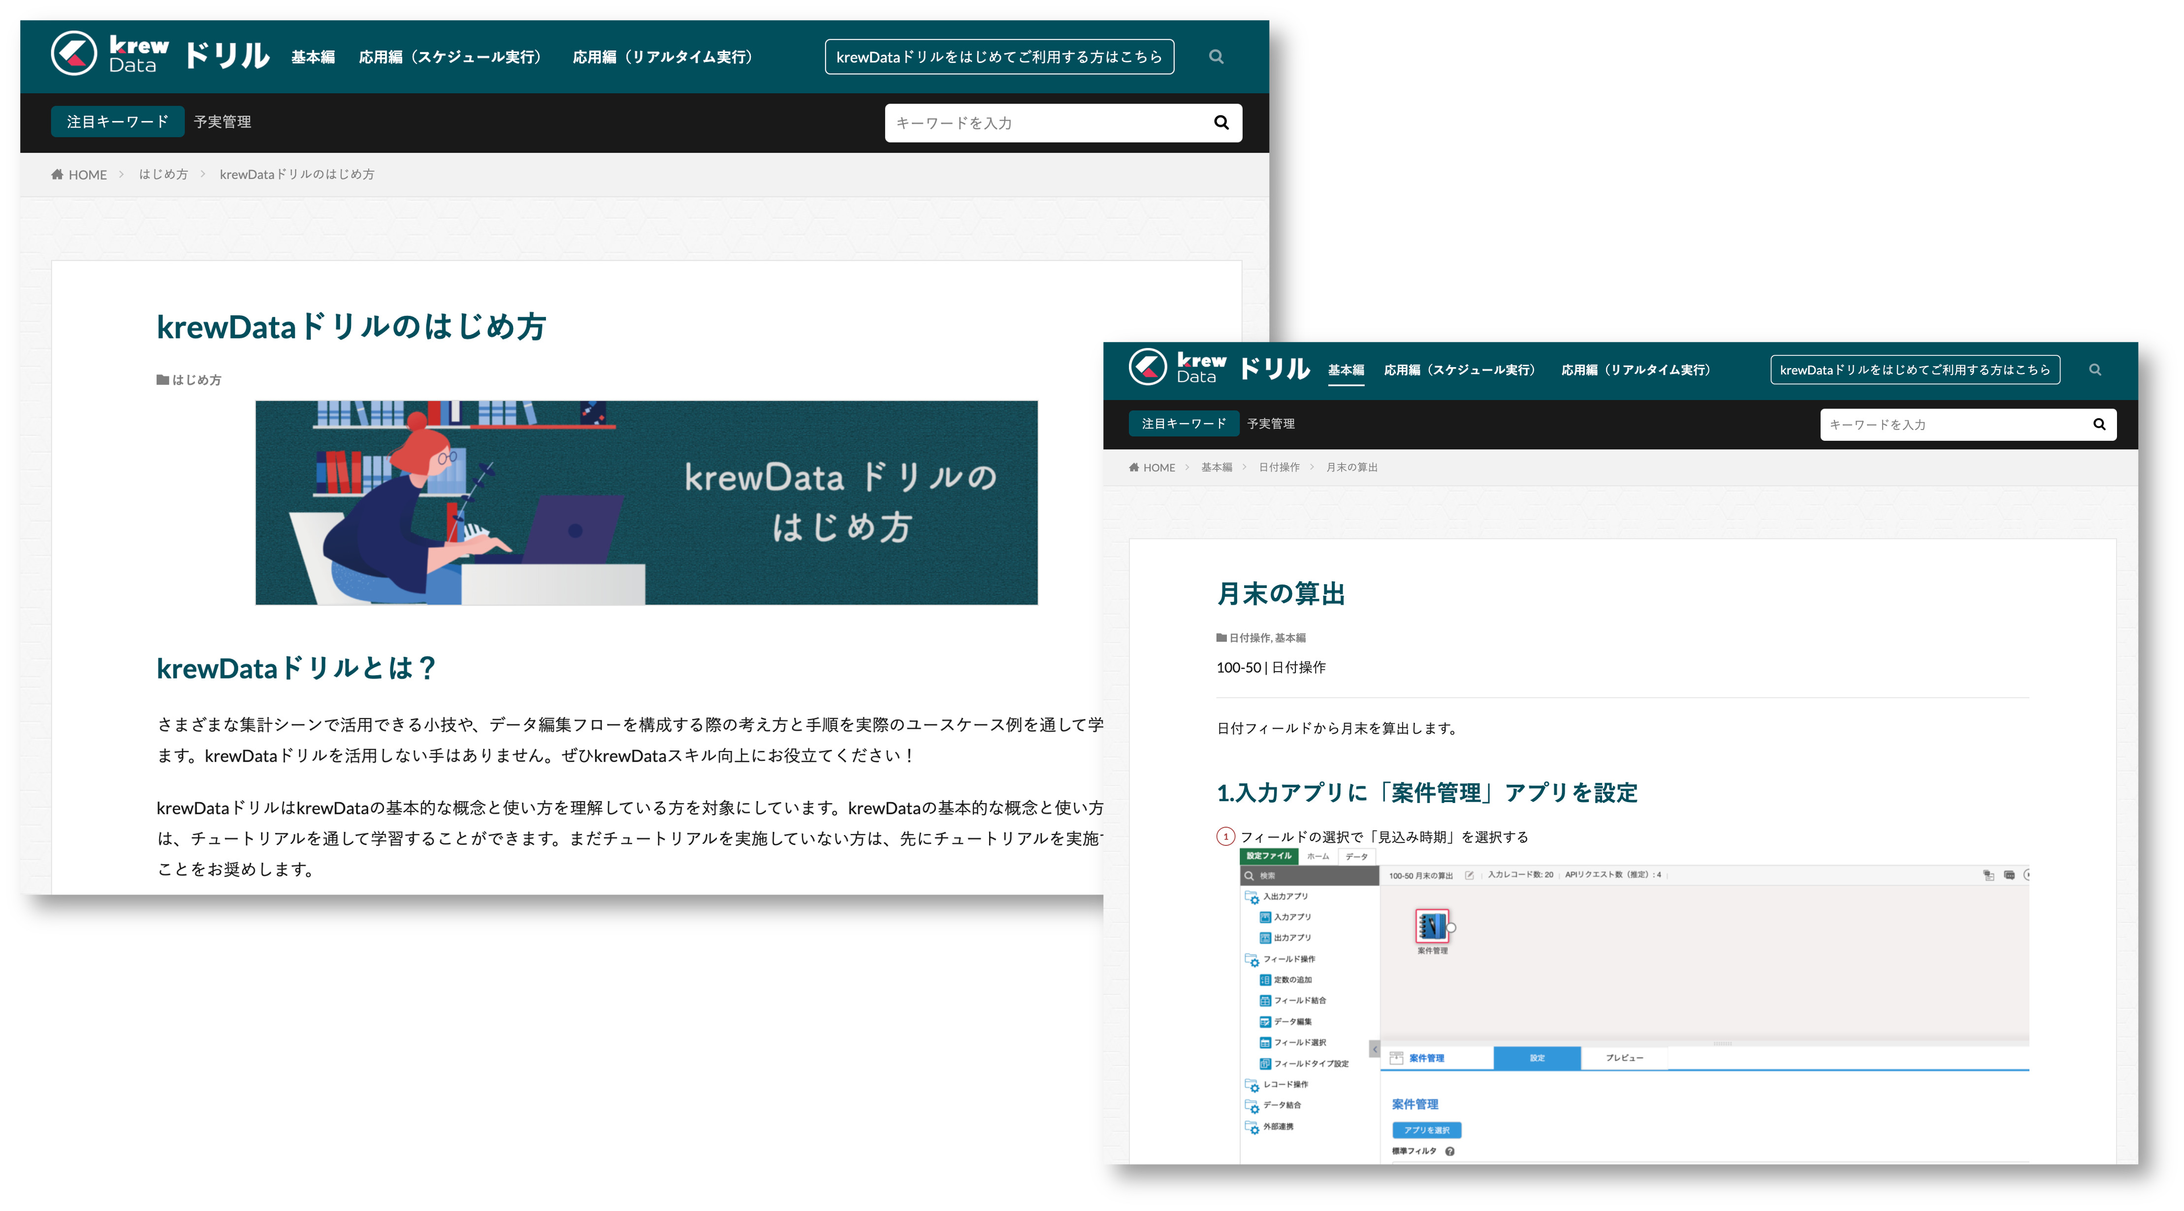Collapse the sidebar with the left arrow handle
The image size is (2184, 1211).
point(1374,1049)
